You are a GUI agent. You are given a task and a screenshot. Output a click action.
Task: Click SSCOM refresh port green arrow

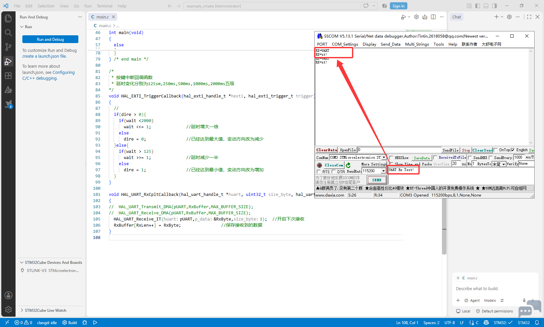(x=348, y=165)
